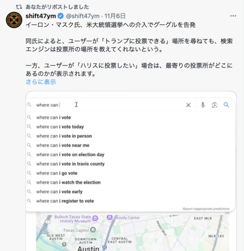
Task: Expand the post with さらに表示 link
Action: [41, 82]
